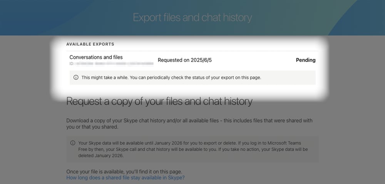This screenshot has width=385, height=184.
Task: Click the 'Export files and chat history' title
Action: coord(192,18)
